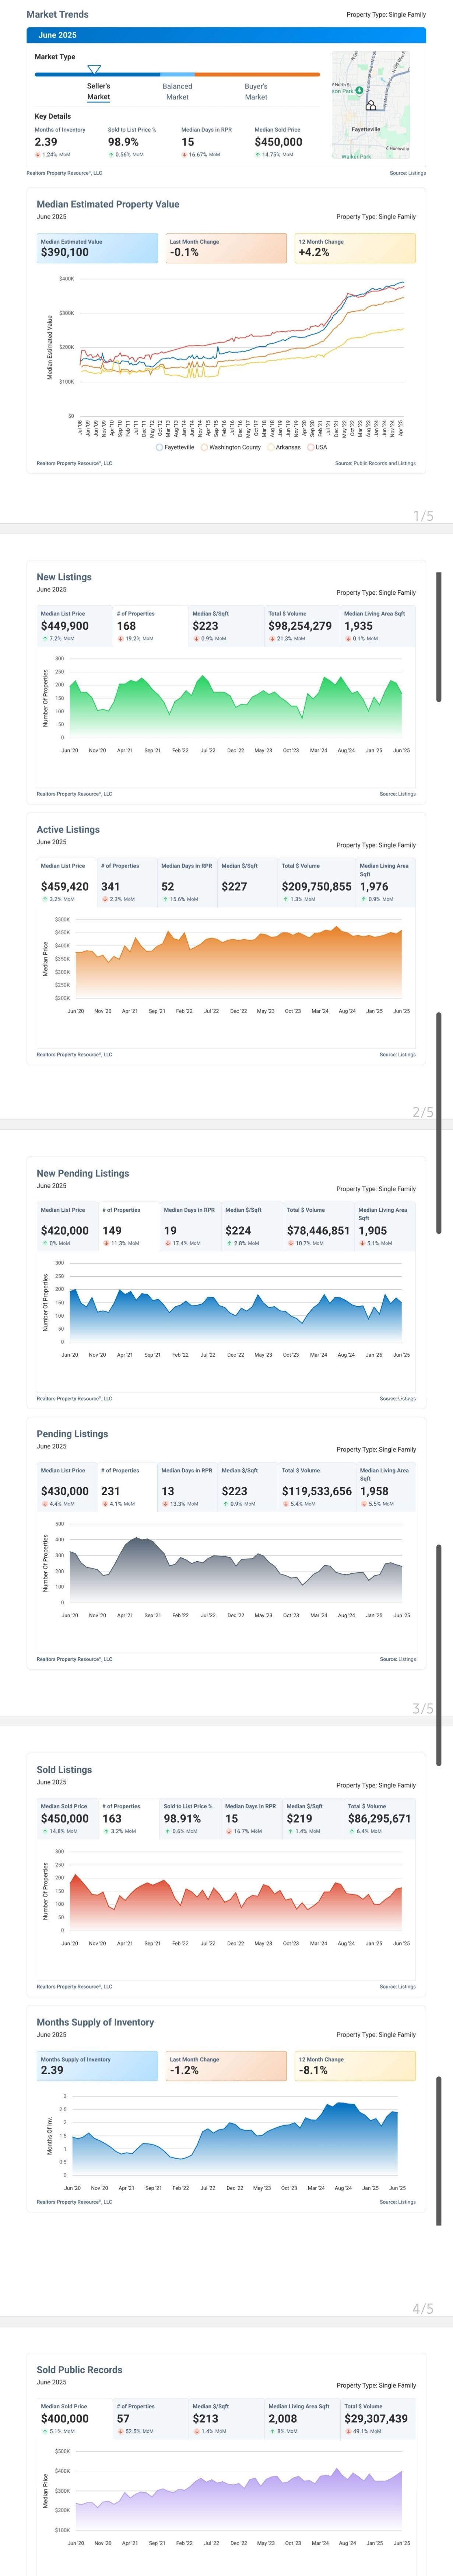The image size is (453, 2576).
Task: Click the light-blue Balanced Market bar segment
Action: [177, 74]
